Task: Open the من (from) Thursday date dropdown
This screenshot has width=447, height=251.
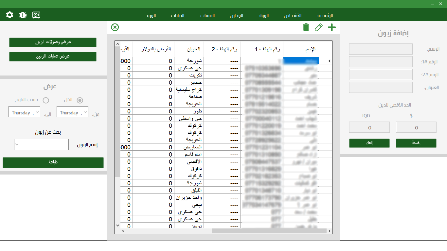Action: (x=72, y=111)
